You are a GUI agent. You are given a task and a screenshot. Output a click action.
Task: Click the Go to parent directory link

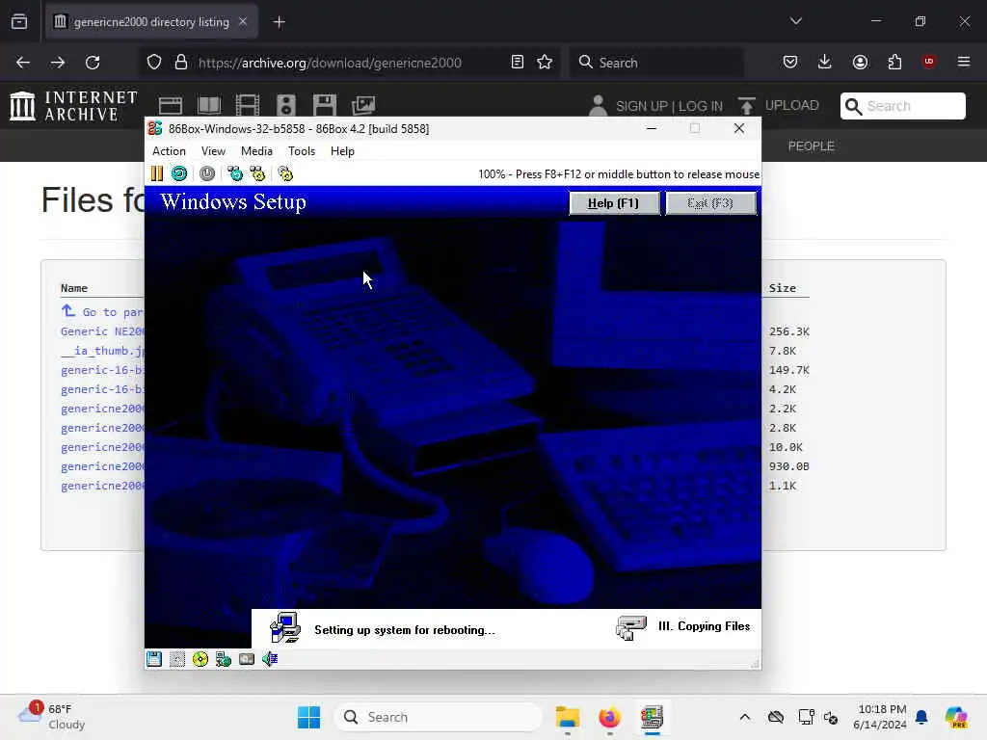(102, 311)
